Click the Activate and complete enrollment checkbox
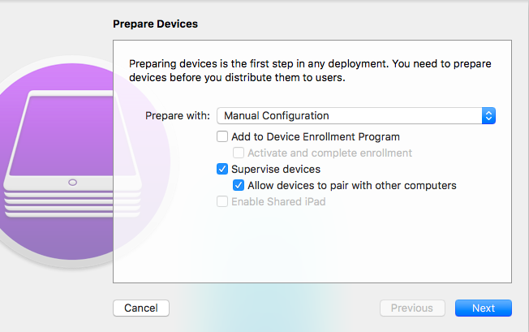 coord(239,153)
